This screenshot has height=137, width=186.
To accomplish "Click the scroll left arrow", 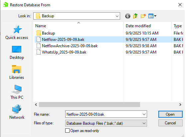I will (36, 104).
